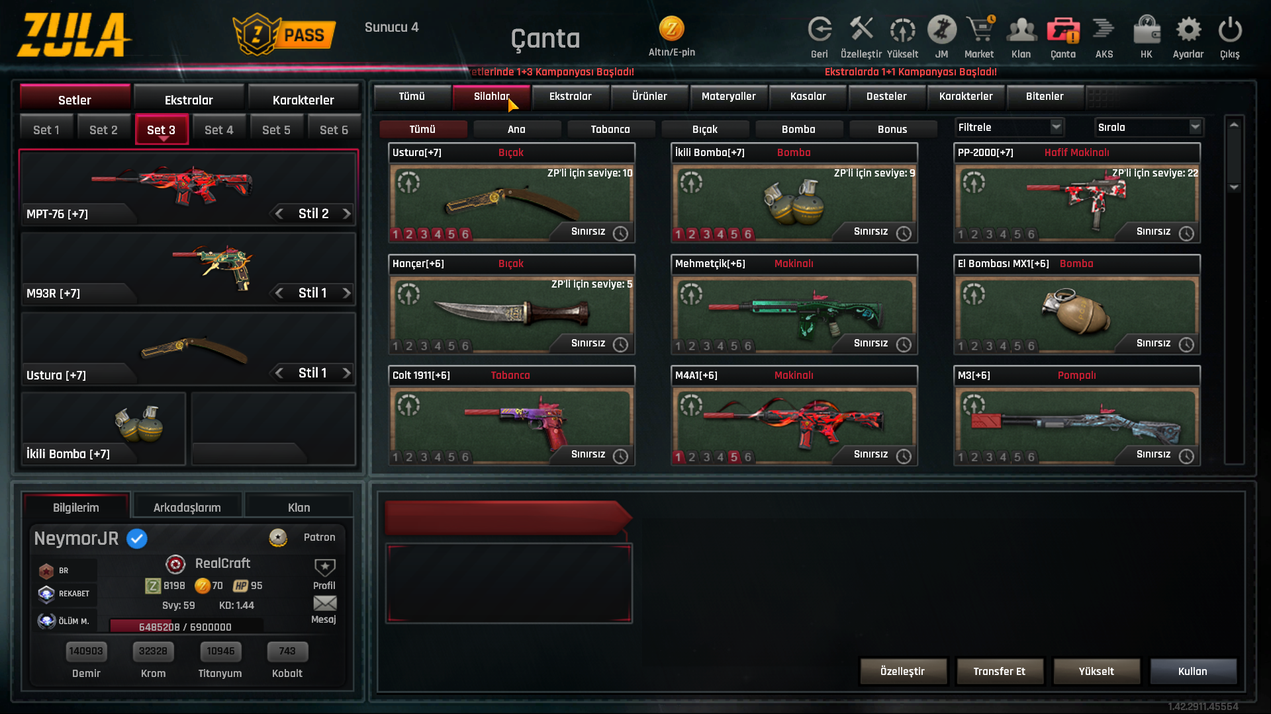Click clock icon on Hançer[+6] card
The height and width of the screenshot is (714, 1271).
pos(620,344)
